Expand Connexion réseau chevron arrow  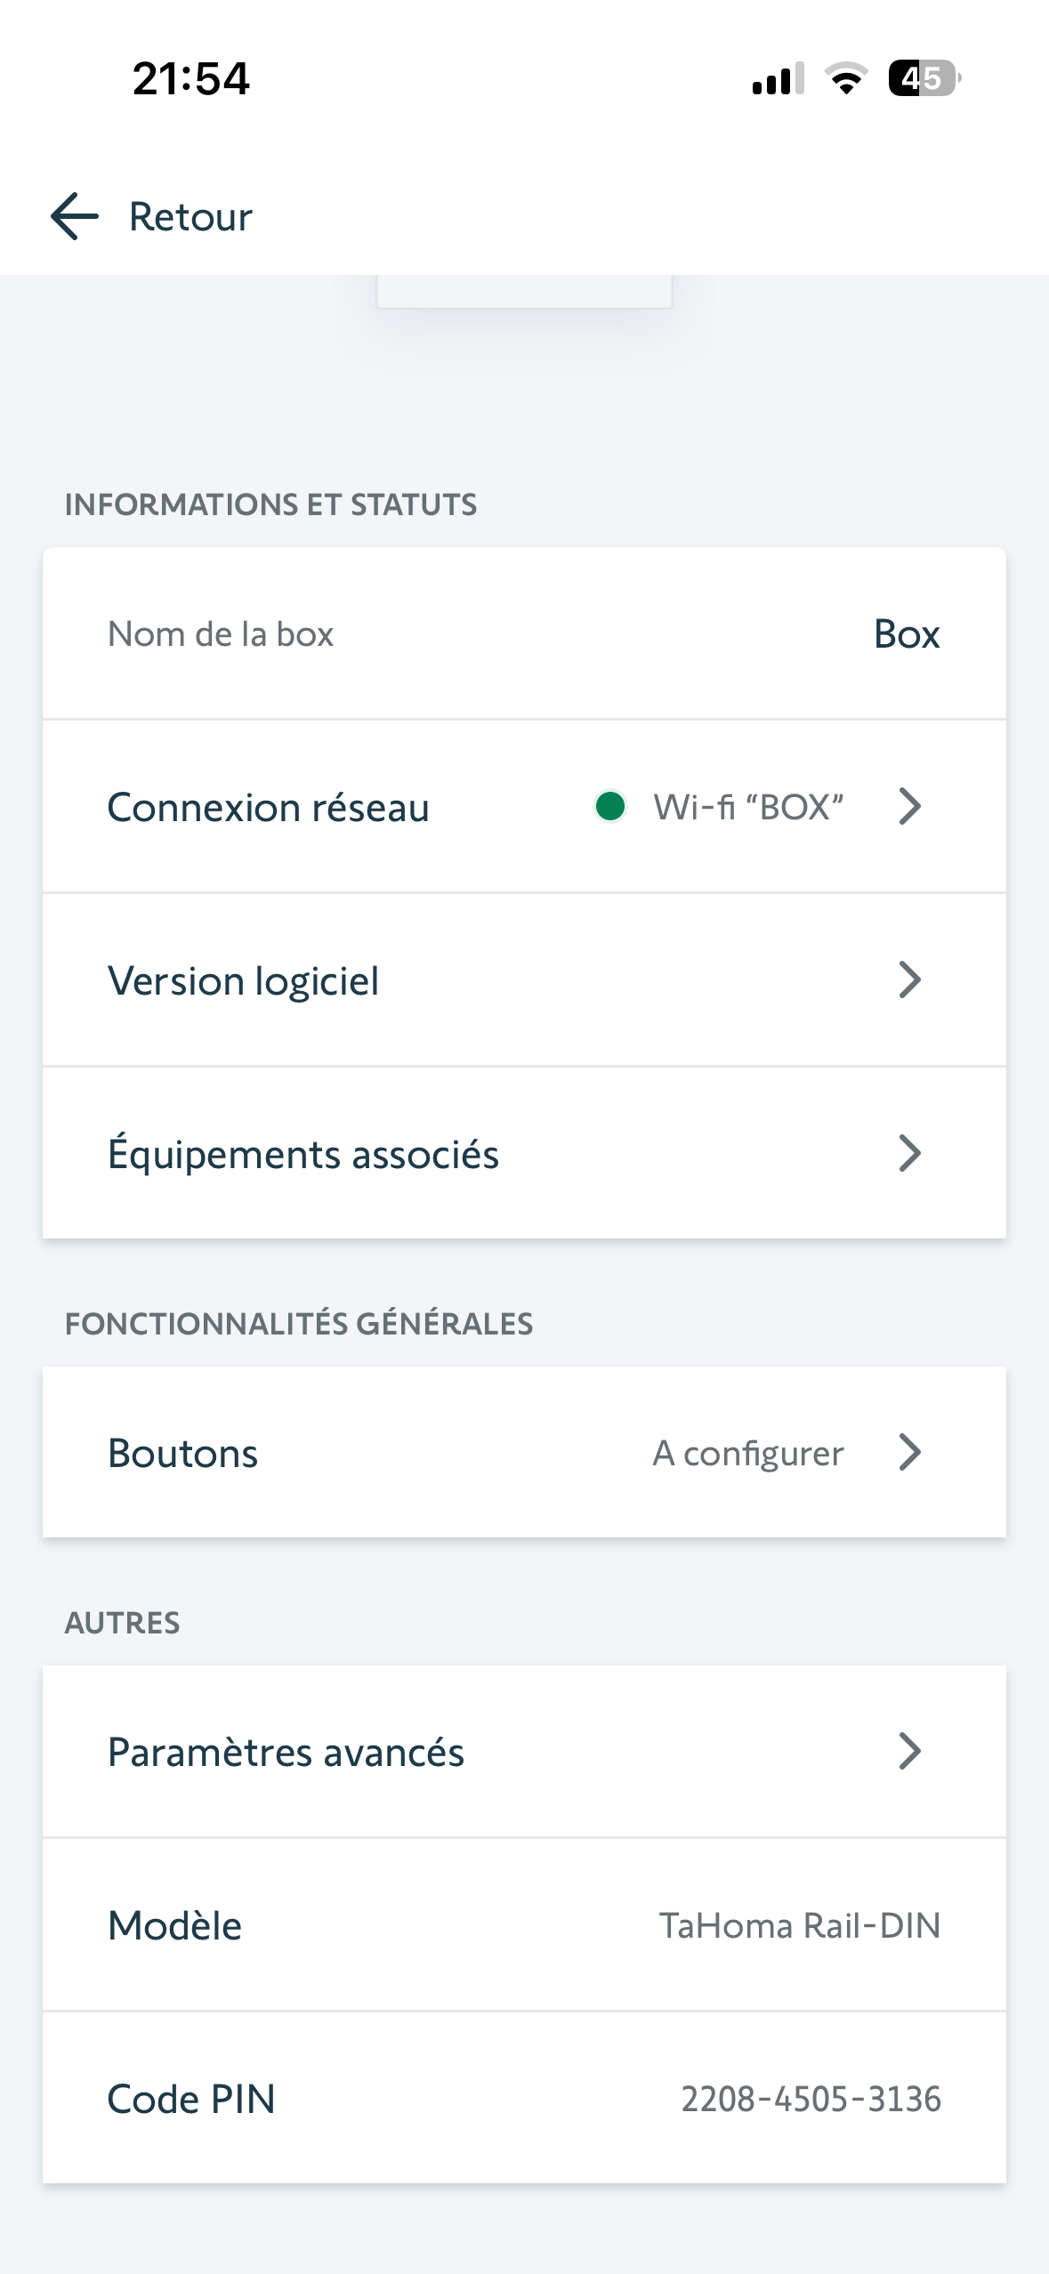909,807
